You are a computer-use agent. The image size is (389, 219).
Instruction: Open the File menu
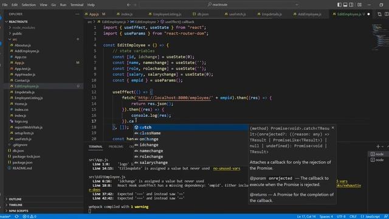(x=5, y=5)
